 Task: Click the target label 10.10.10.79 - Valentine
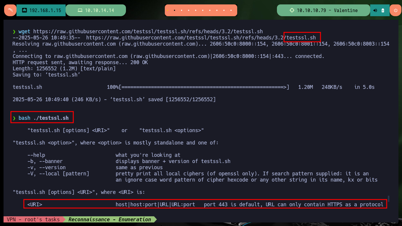click(327, 10)
